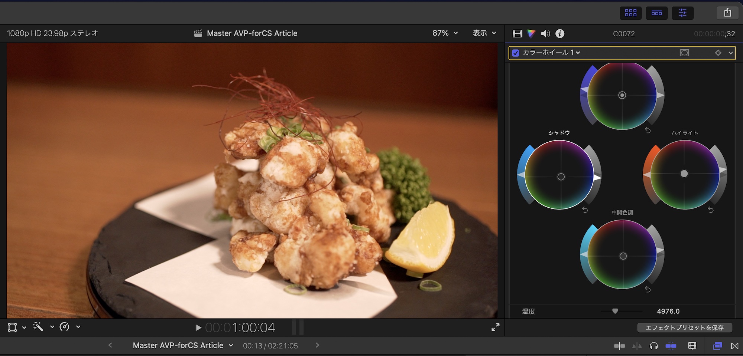Click the retime speedometer icon
The height and width of the screenshot is (356, 743).
point(65,327)
